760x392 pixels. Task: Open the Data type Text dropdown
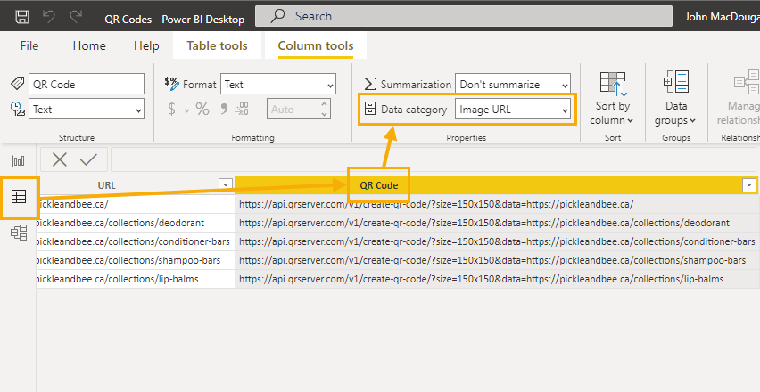coord(87,109)
